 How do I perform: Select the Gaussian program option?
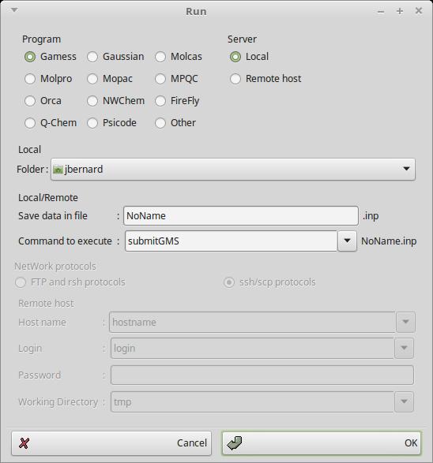pyautogui.click(x=115, y=57)
